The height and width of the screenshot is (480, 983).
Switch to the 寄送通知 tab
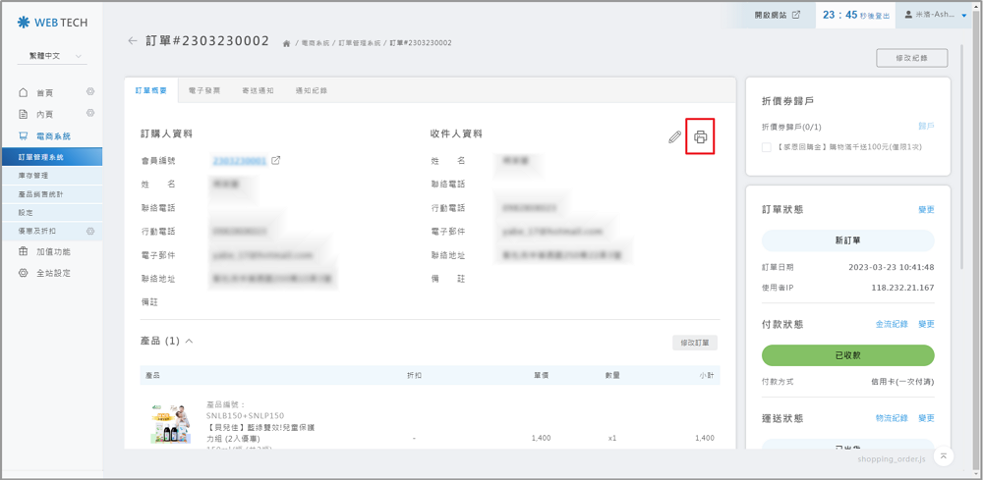(x=258, y=90)
